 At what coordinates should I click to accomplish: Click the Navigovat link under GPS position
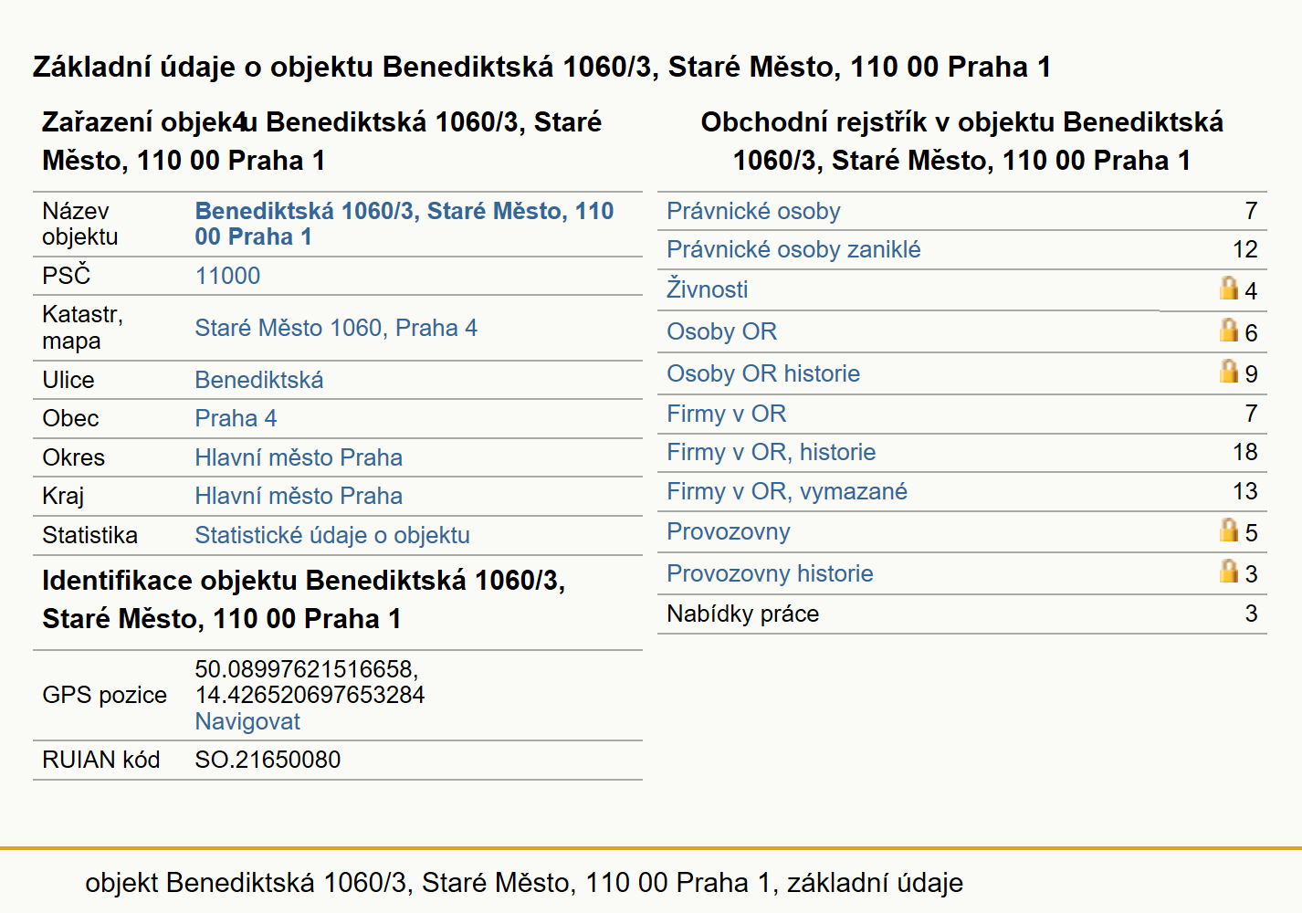pyautogui.click(x=247, y=721)
